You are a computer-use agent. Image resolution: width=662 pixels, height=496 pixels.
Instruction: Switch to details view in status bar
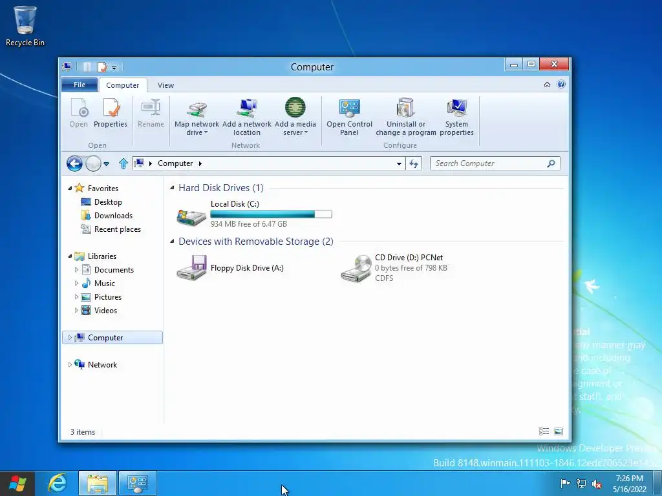point(544,431)
